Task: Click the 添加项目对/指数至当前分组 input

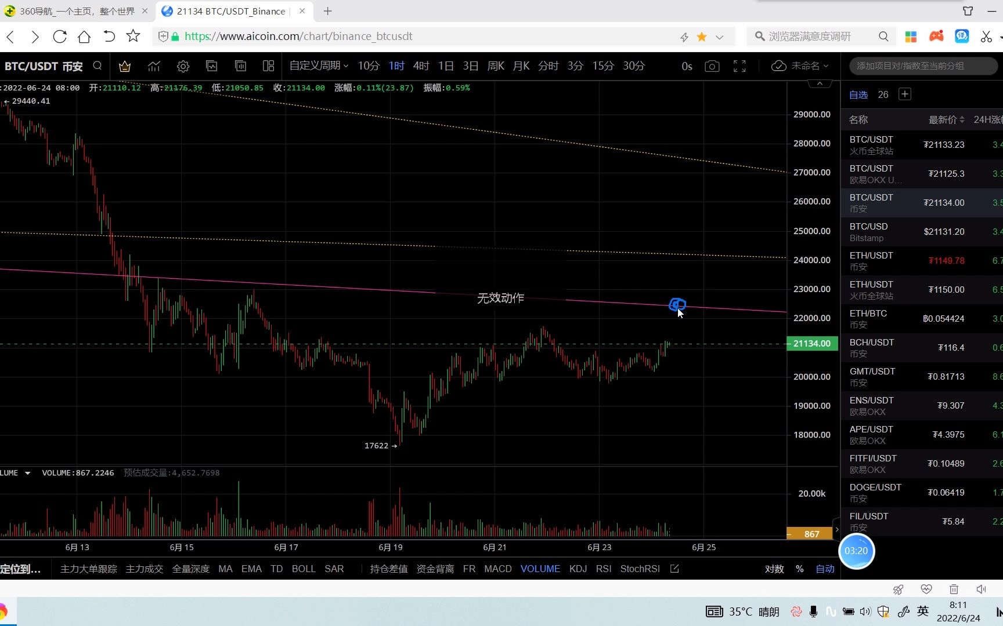Action: (x=923, y=65)
